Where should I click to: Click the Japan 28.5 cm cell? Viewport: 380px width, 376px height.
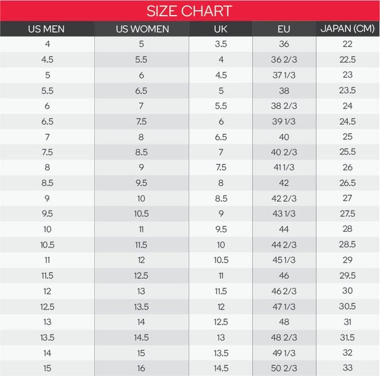point(347,244)
